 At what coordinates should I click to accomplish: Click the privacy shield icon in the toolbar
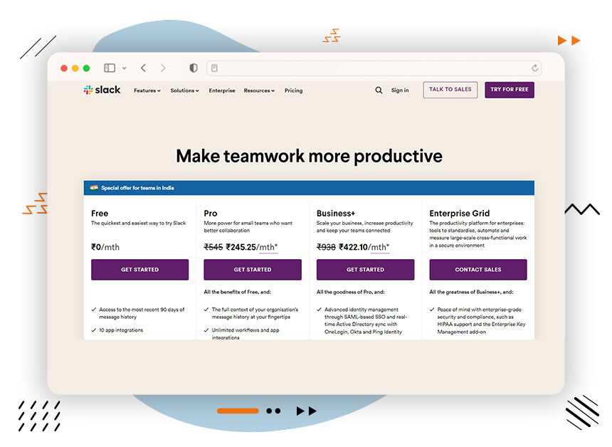click(x=193, y=68)
